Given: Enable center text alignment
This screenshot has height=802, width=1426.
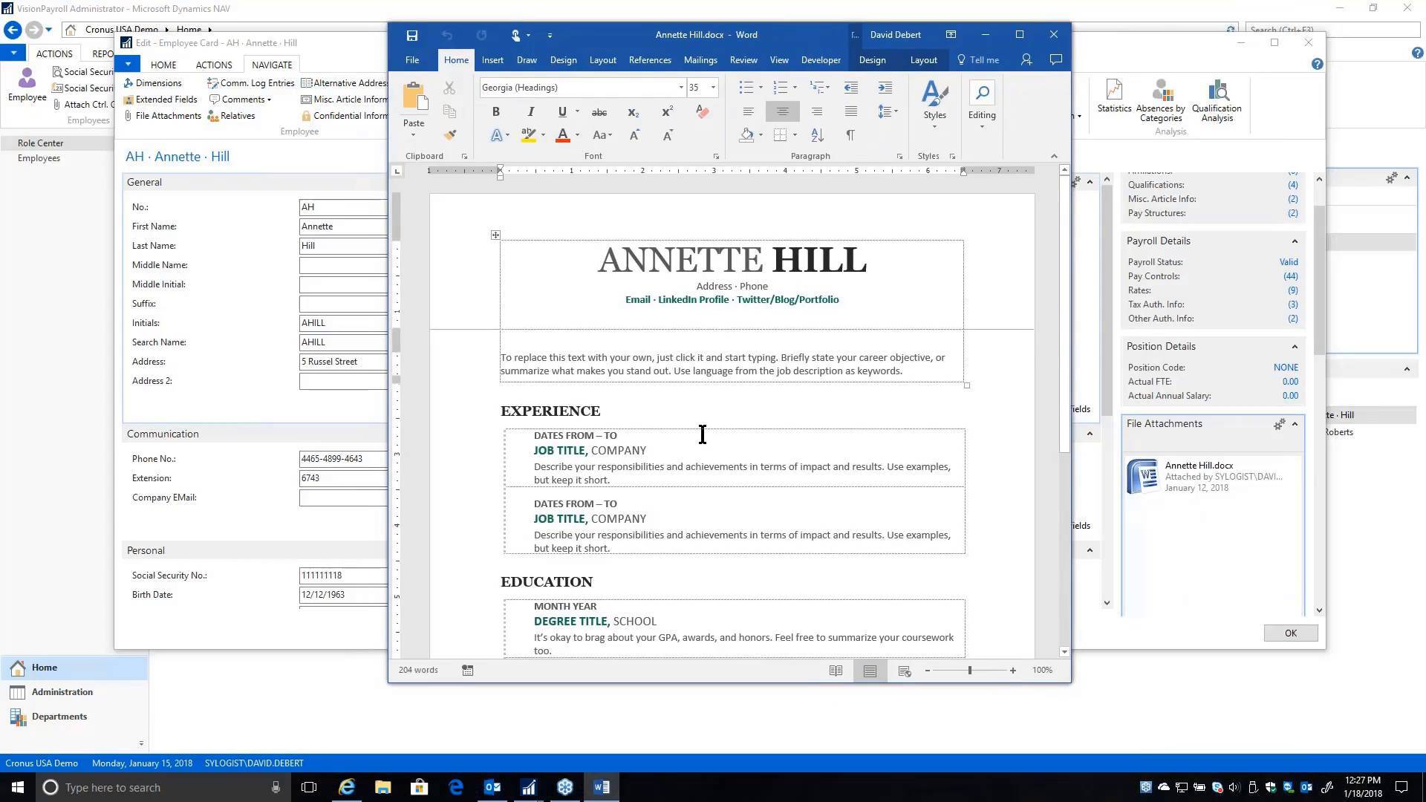Looking at the screenshot, I should (781, 111).
